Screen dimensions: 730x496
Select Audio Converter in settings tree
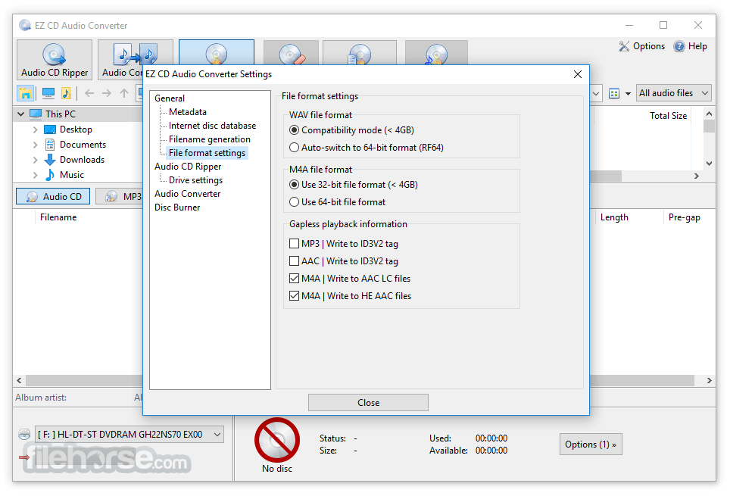tap(187, 193)
